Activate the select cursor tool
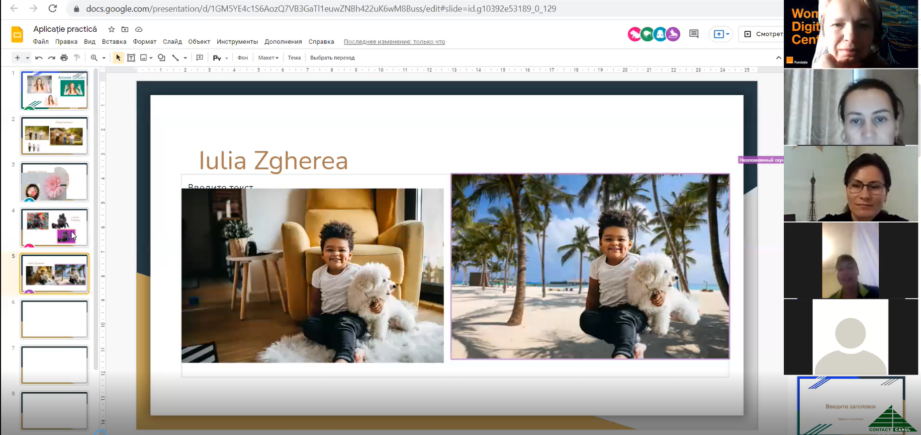The width and height of the screenshot is (921, 435). point(118,58)
